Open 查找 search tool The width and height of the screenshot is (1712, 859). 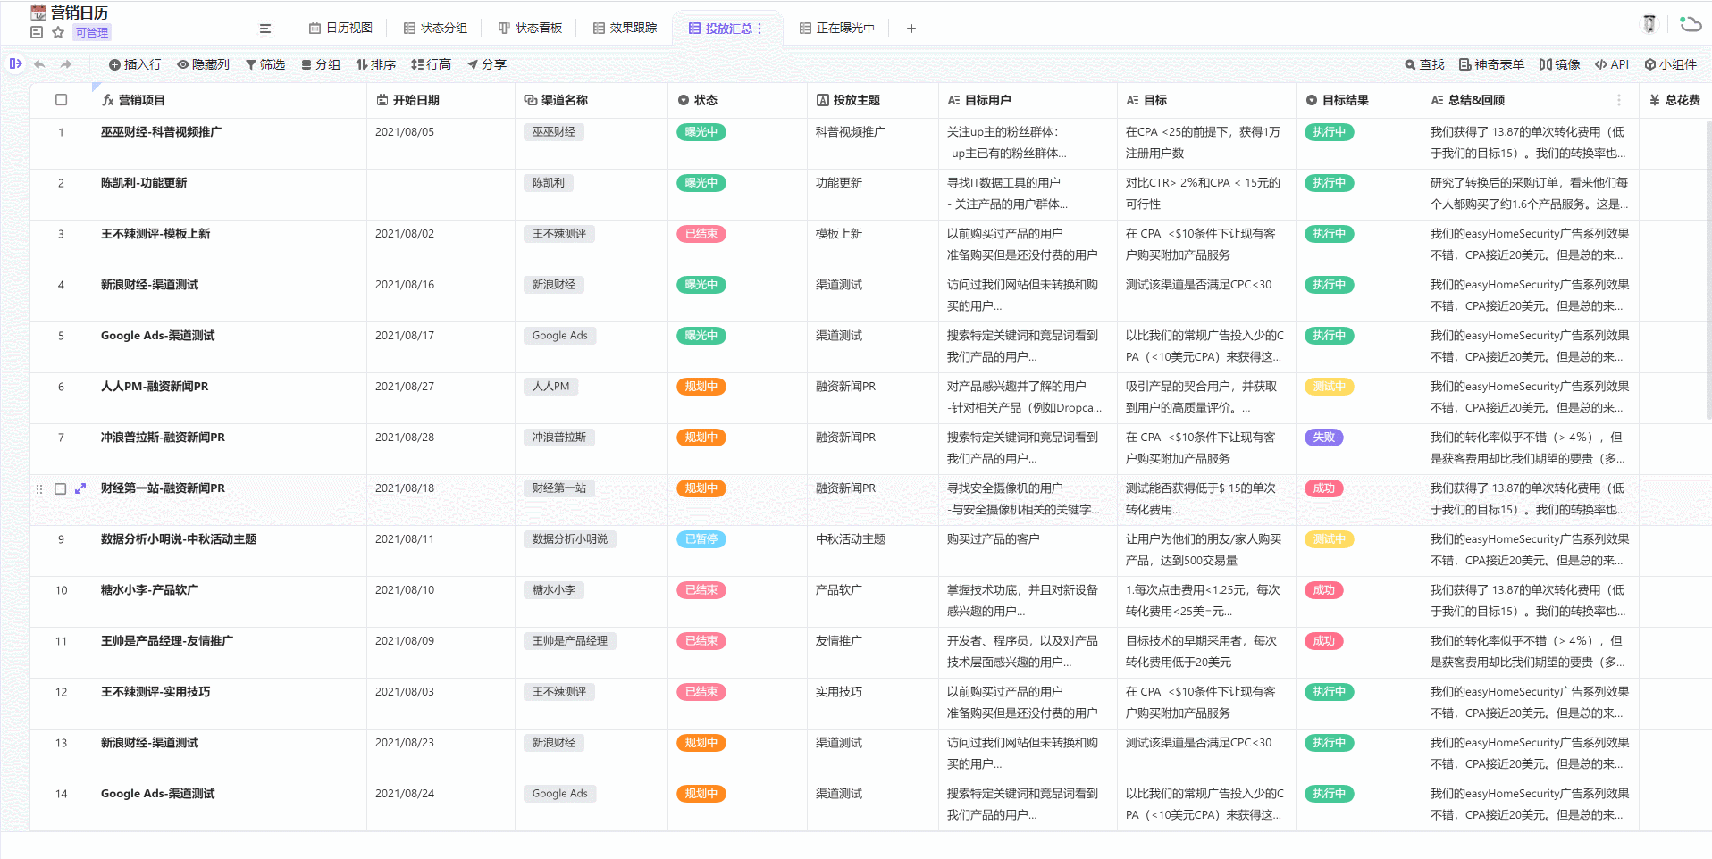click(1424, 64)
